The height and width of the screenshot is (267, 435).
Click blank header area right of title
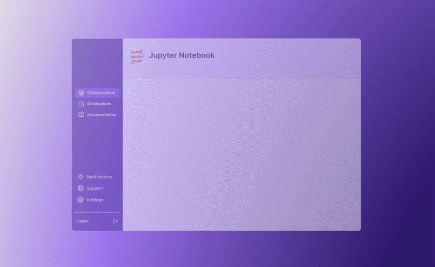coord(294,56)
